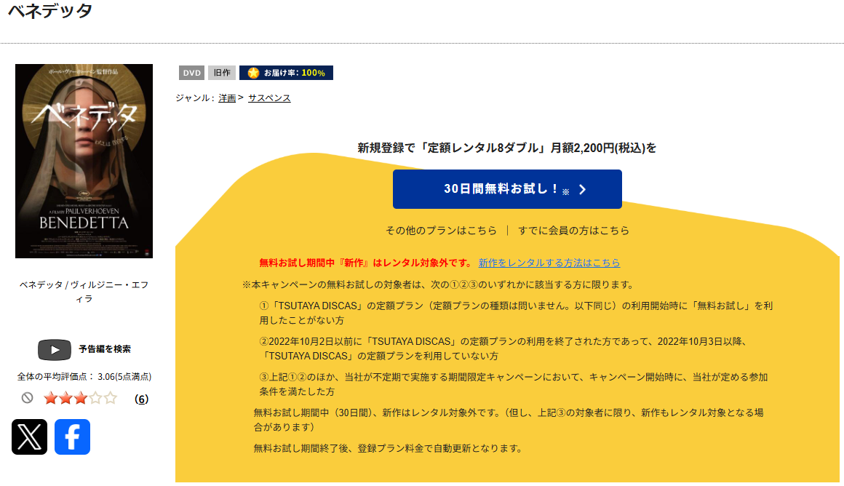This screenshot has height=486, width=844.
Task: Select the first star of the rating
Action: [50, 398]
